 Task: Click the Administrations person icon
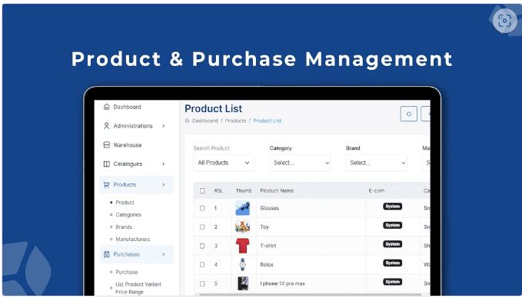107,126
